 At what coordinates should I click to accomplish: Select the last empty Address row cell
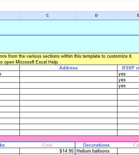(x=68, y=133)
